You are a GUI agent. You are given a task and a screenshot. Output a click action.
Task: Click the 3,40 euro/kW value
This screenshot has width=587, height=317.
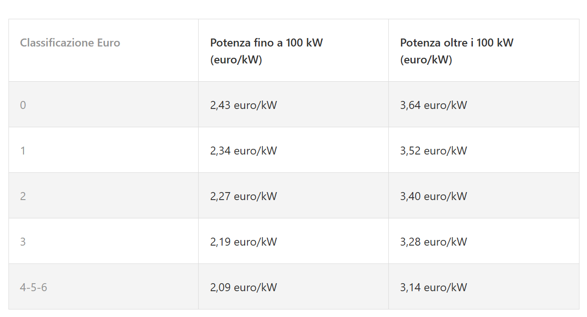tap(433, 196)
